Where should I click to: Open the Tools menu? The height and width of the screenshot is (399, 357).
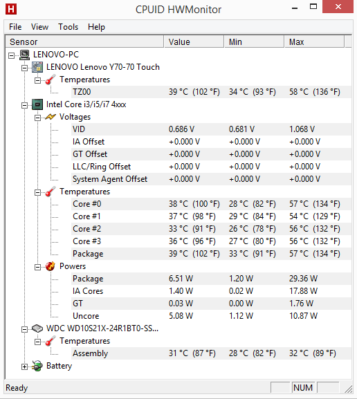tap(68, 27)
